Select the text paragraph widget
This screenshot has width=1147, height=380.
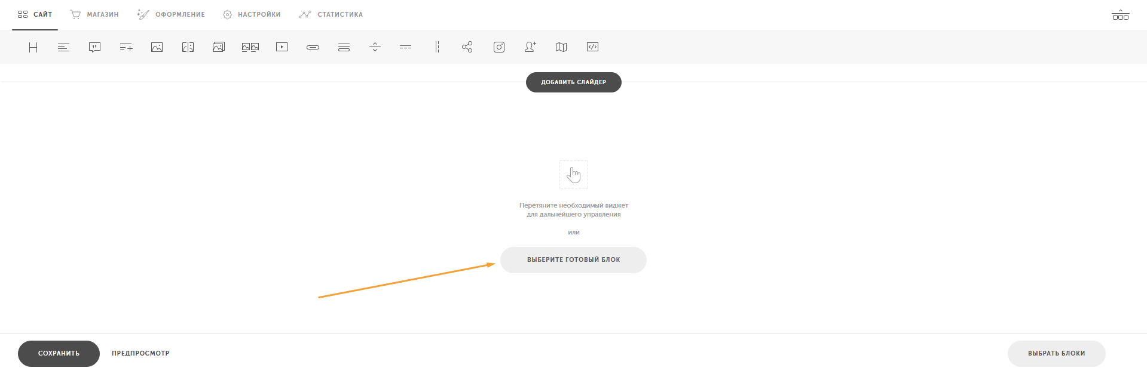[x=63, y=47]
